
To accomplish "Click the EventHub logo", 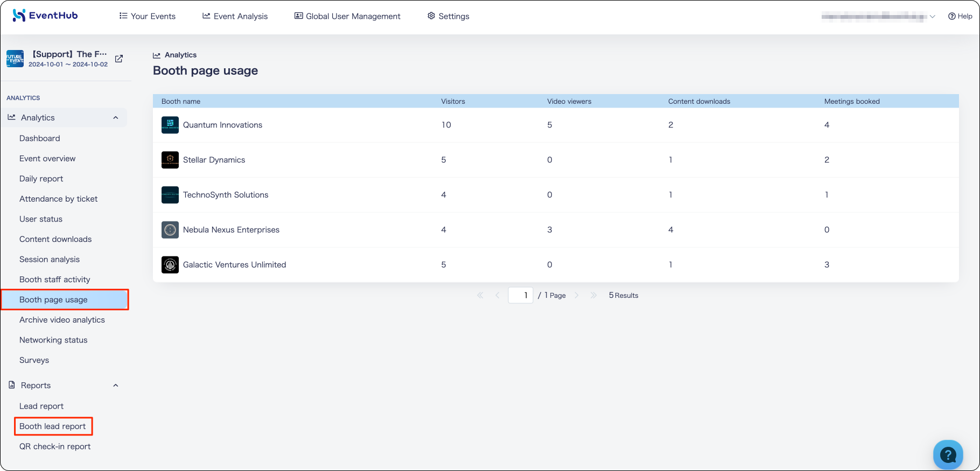I will [45, 16].
